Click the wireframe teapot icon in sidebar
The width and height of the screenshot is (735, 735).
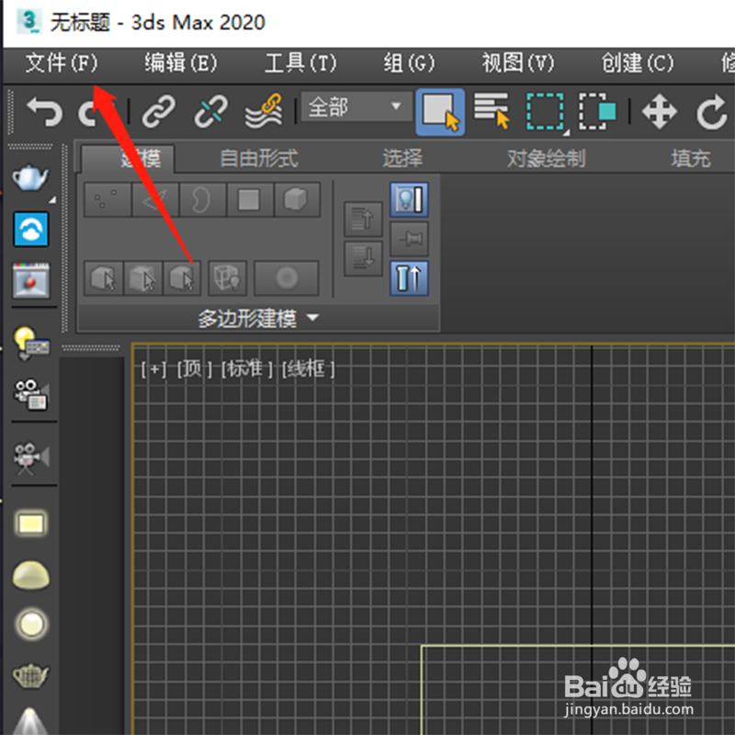tap(31, 676)
